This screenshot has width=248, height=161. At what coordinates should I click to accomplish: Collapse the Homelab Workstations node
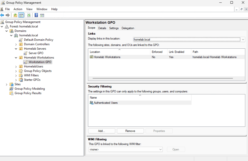[16, 57]
